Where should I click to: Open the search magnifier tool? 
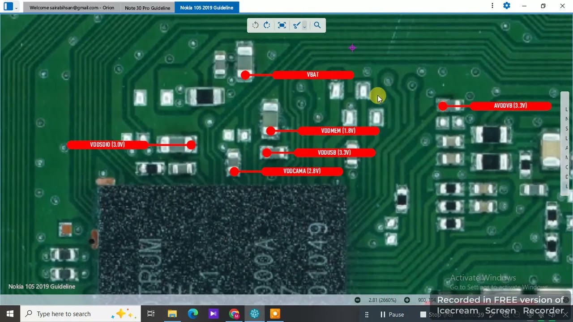(317, 25)
